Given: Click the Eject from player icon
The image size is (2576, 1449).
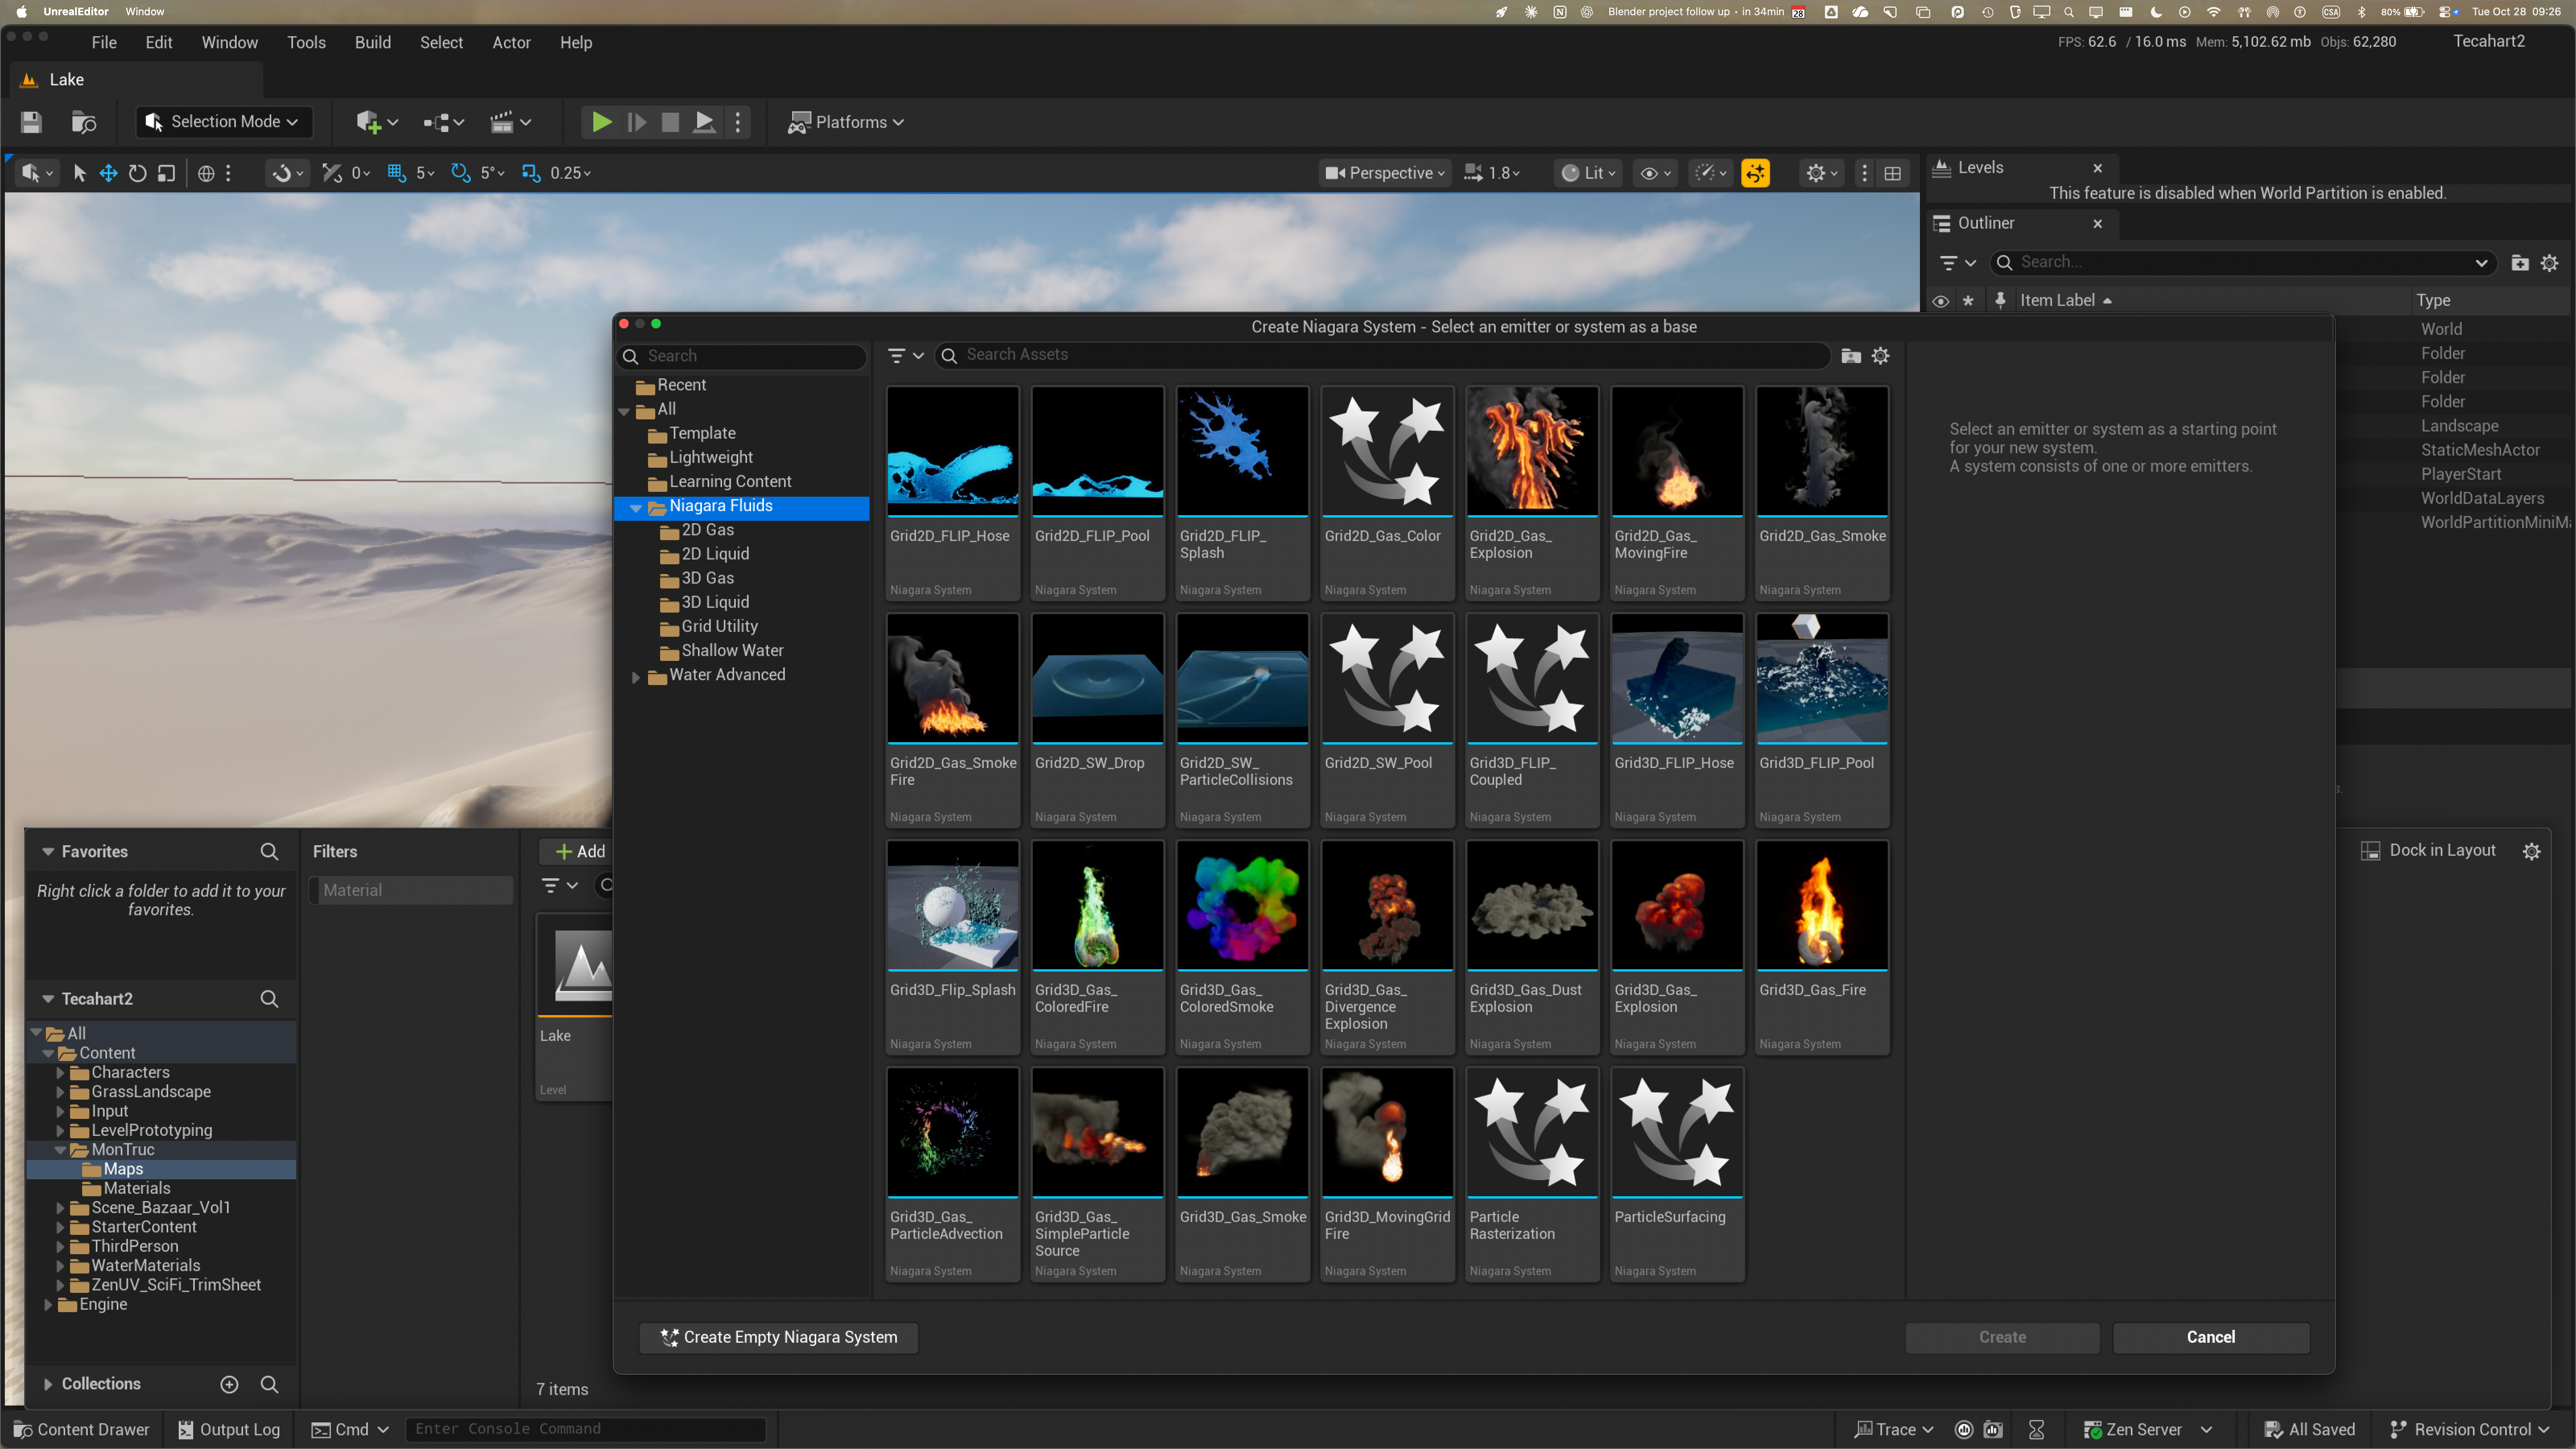Looking at the screenshot, I should point(704,122).
